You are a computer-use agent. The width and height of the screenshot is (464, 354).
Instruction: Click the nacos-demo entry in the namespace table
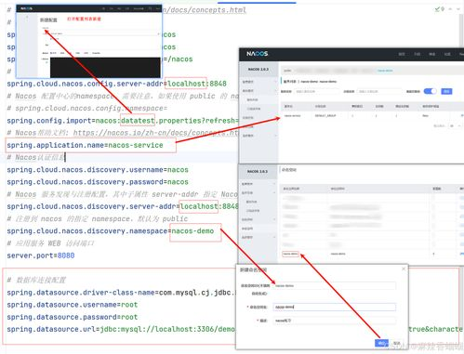pos(290,254)
